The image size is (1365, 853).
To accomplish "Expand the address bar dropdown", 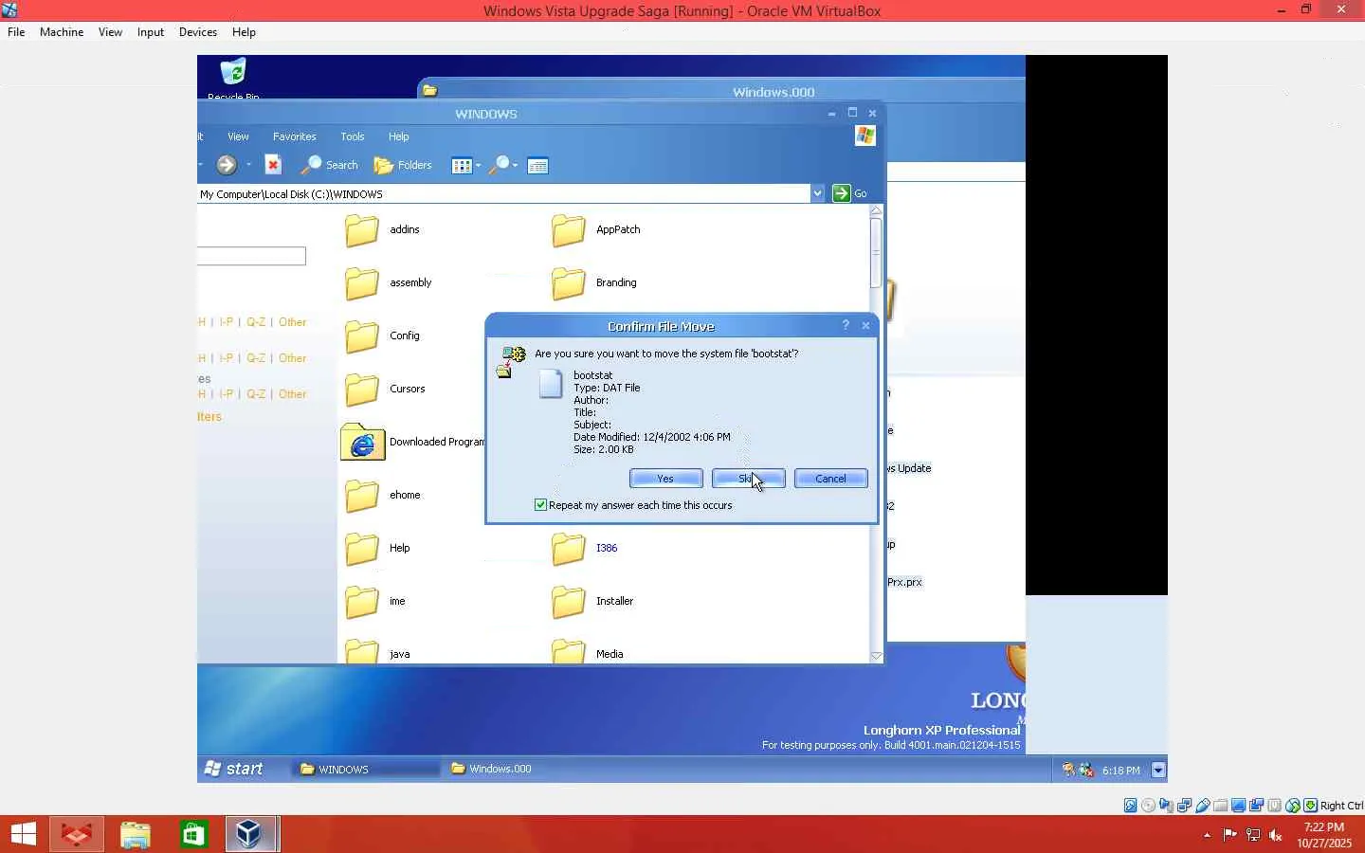I will 817,193.
